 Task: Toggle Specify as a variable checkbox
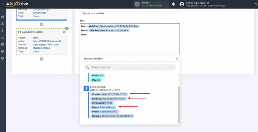tap(81, 13)
